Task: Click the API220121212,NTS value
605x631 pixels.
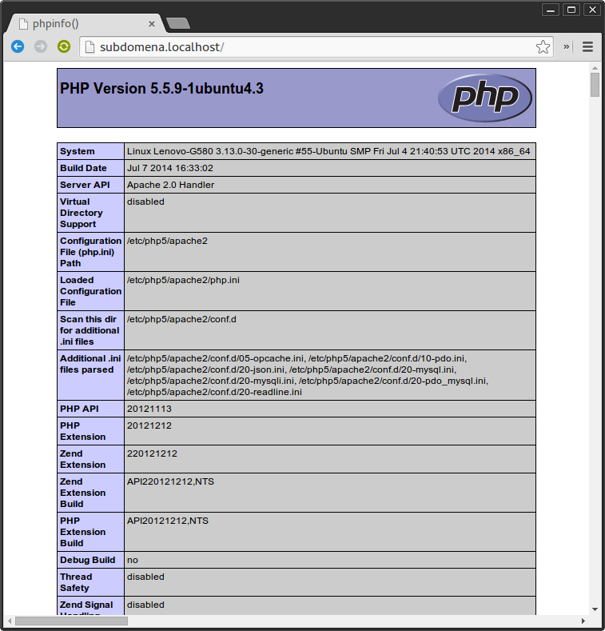Action: pyautogui.click(x=170, y=481)
